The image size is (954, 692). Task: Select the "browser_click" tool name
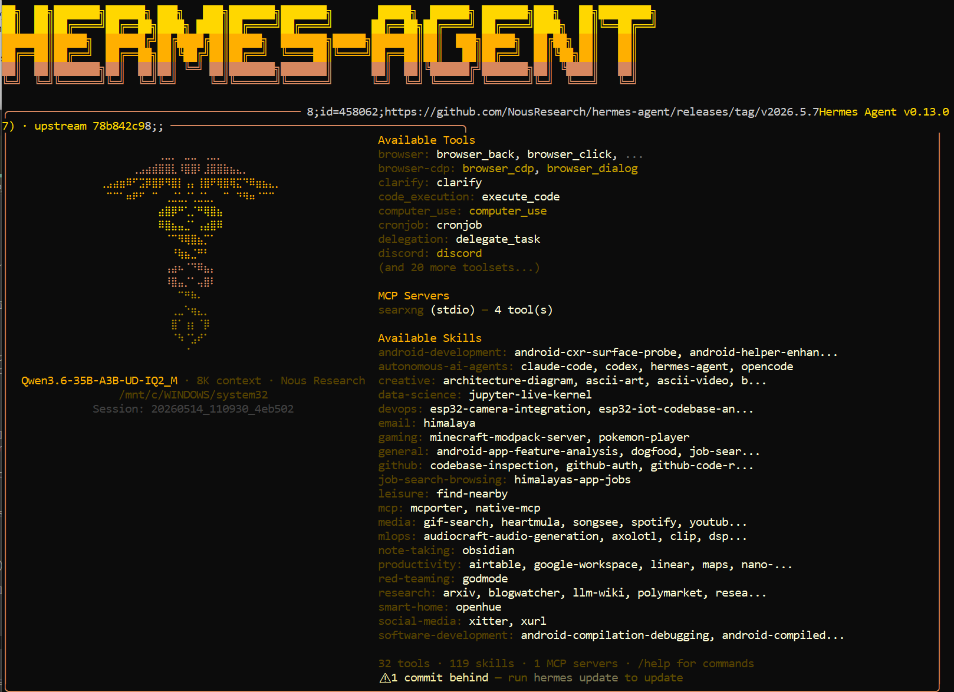[569, 154]
